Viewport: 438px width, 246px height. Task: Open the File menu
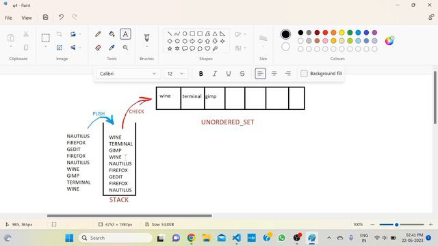point(8,18)
